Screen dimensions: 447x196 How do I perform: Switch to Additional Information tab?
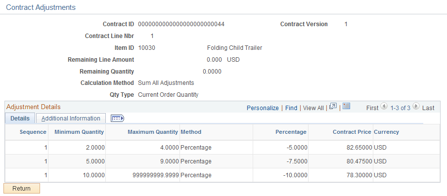(71, 118)
